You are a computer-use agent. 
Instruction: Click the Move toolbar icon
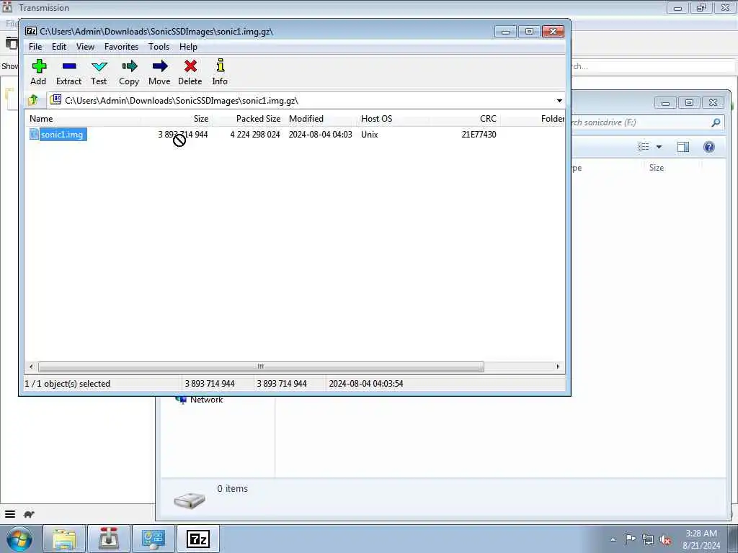160,66
